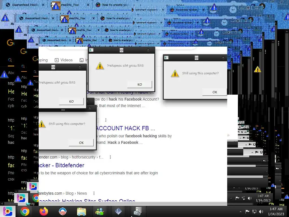This screenshot has width=289, height=217.
Task: Select the Videos search filter tab
Action: [x=64, y=60]
